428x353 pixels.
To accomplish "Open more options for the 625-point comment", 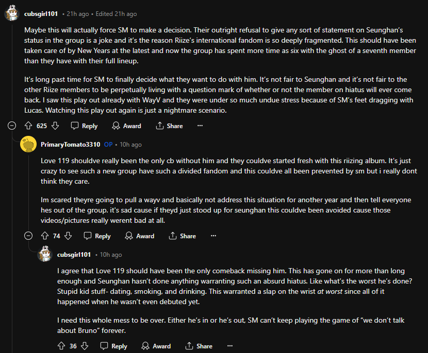I will [200, 126].
